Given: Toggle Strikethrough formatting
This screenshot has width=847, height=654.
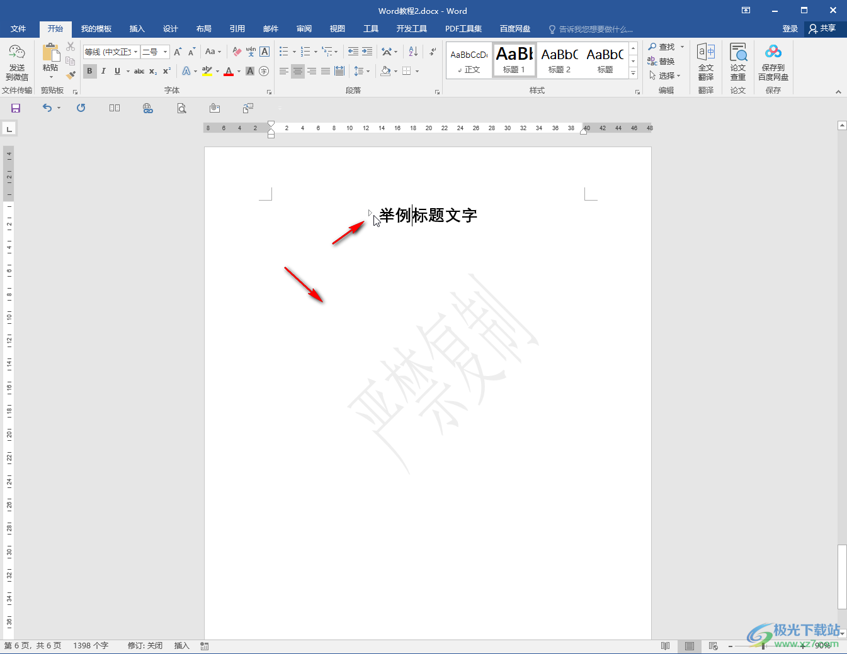Looking at the screenshot, I should [139, 71].
